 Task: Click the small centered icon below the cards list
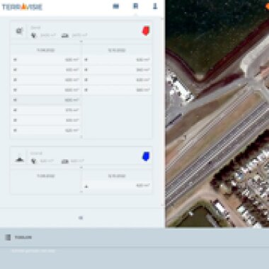click(81, 218)
